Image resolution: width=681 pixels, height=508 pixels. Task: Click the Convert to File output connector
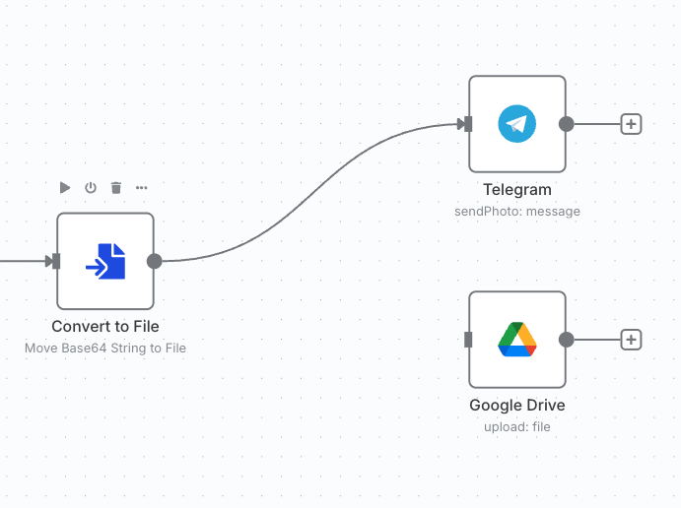point(154,261)
